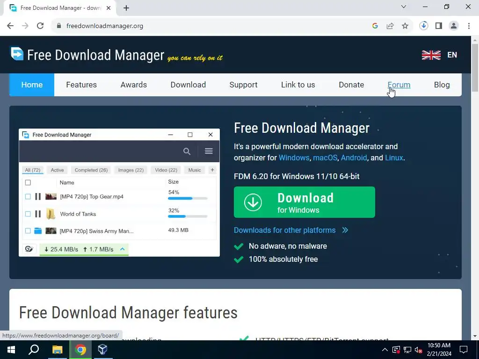Viewport: 479px width, 359px height.
Task: Check the box for Top Gear.mp4
Action: (28, 197)
